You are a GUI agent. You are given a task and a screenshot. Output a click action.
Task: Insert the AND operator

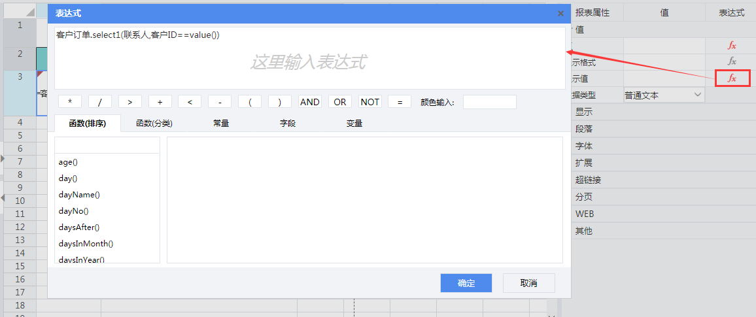(310, 102)
